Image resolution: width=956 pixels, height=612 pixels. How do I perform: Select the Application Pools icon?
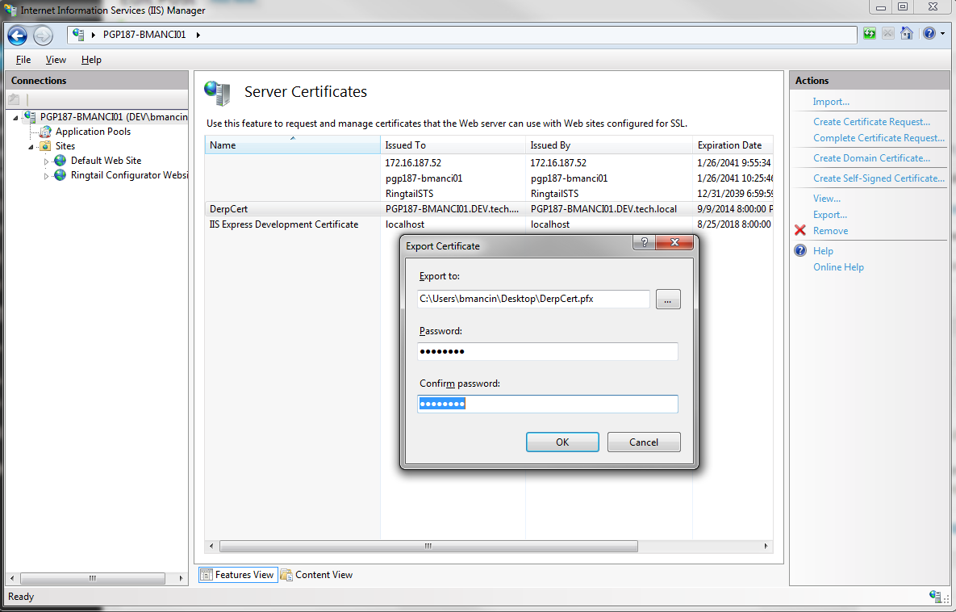pos(45,132)
